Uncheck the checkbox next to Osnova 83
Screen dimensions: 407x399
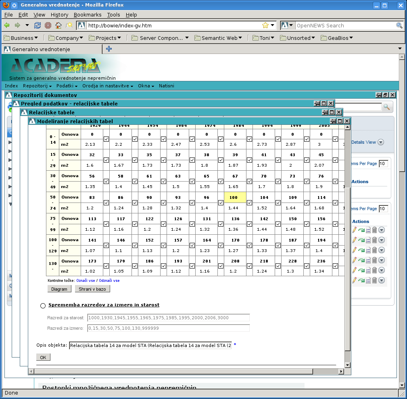tap(106, 203)
